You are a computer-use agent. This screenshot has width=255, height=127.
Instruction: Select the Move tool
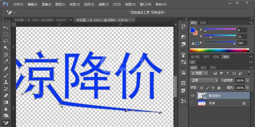click(6, 28)
